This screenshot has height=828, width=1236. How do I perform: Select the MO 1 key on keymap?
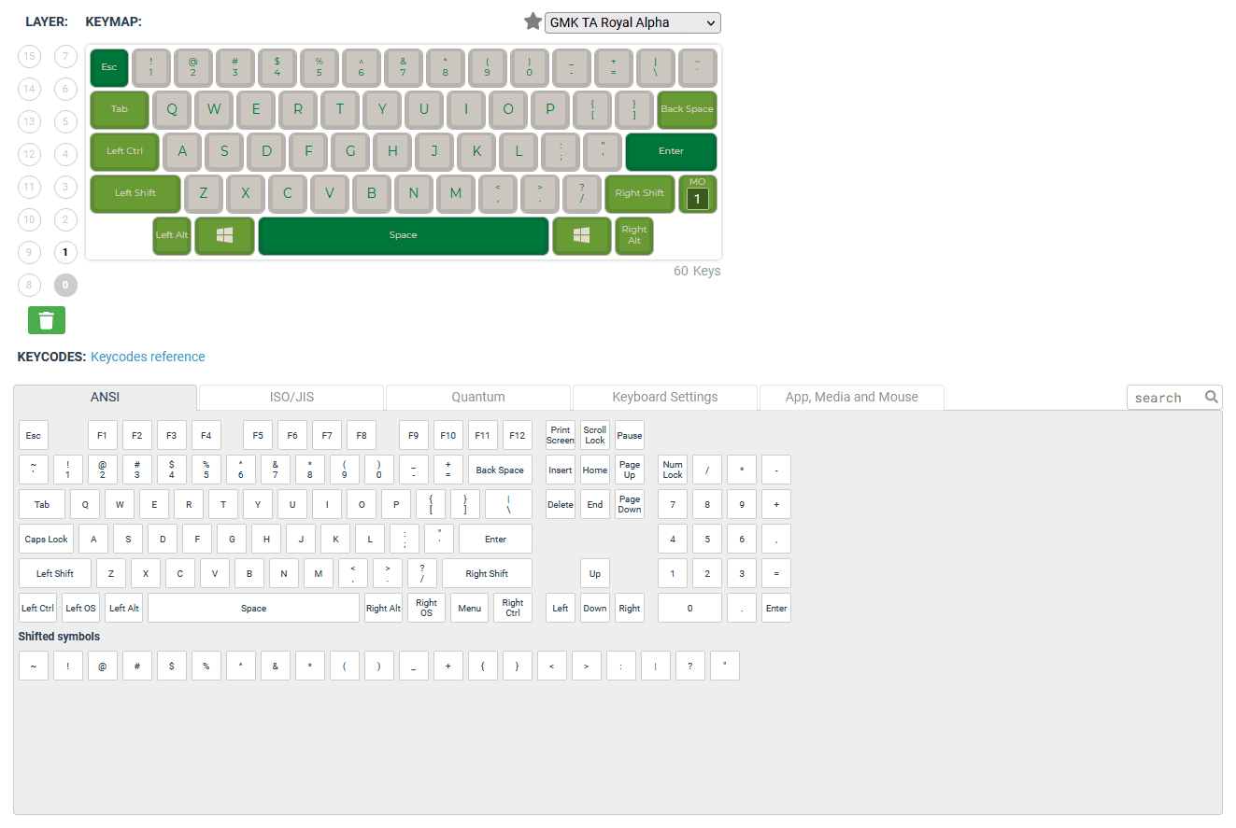[697, 193]
